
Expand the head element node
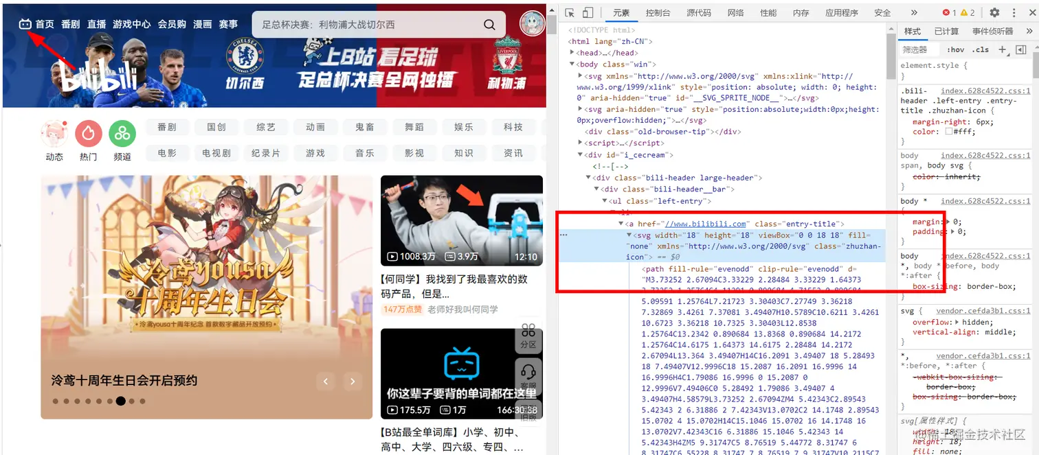(572, 53)
